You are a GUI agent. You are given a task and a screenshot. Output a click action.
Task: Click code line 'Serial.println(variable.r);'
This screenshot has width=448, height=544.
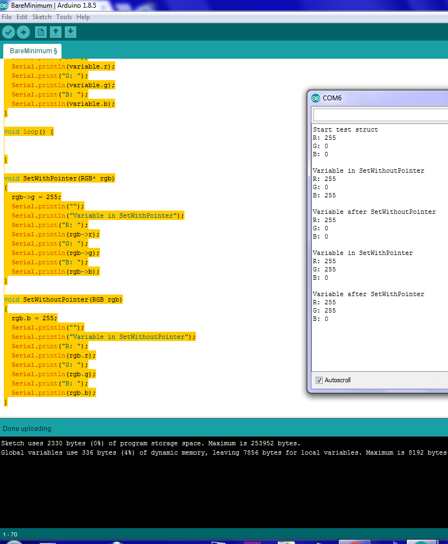pos(63,66)
